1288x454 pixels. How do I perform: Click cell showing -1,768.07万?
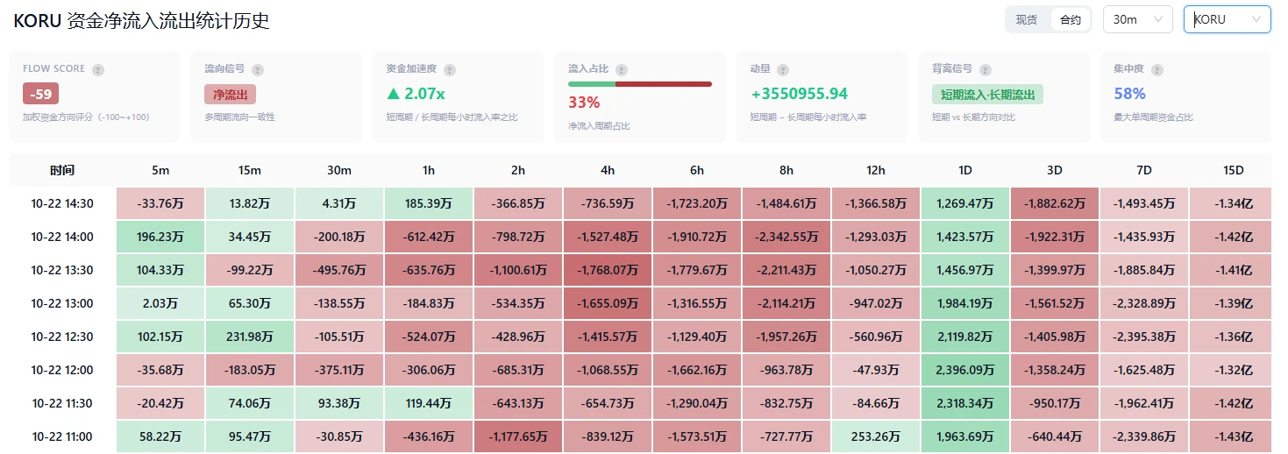608,270
